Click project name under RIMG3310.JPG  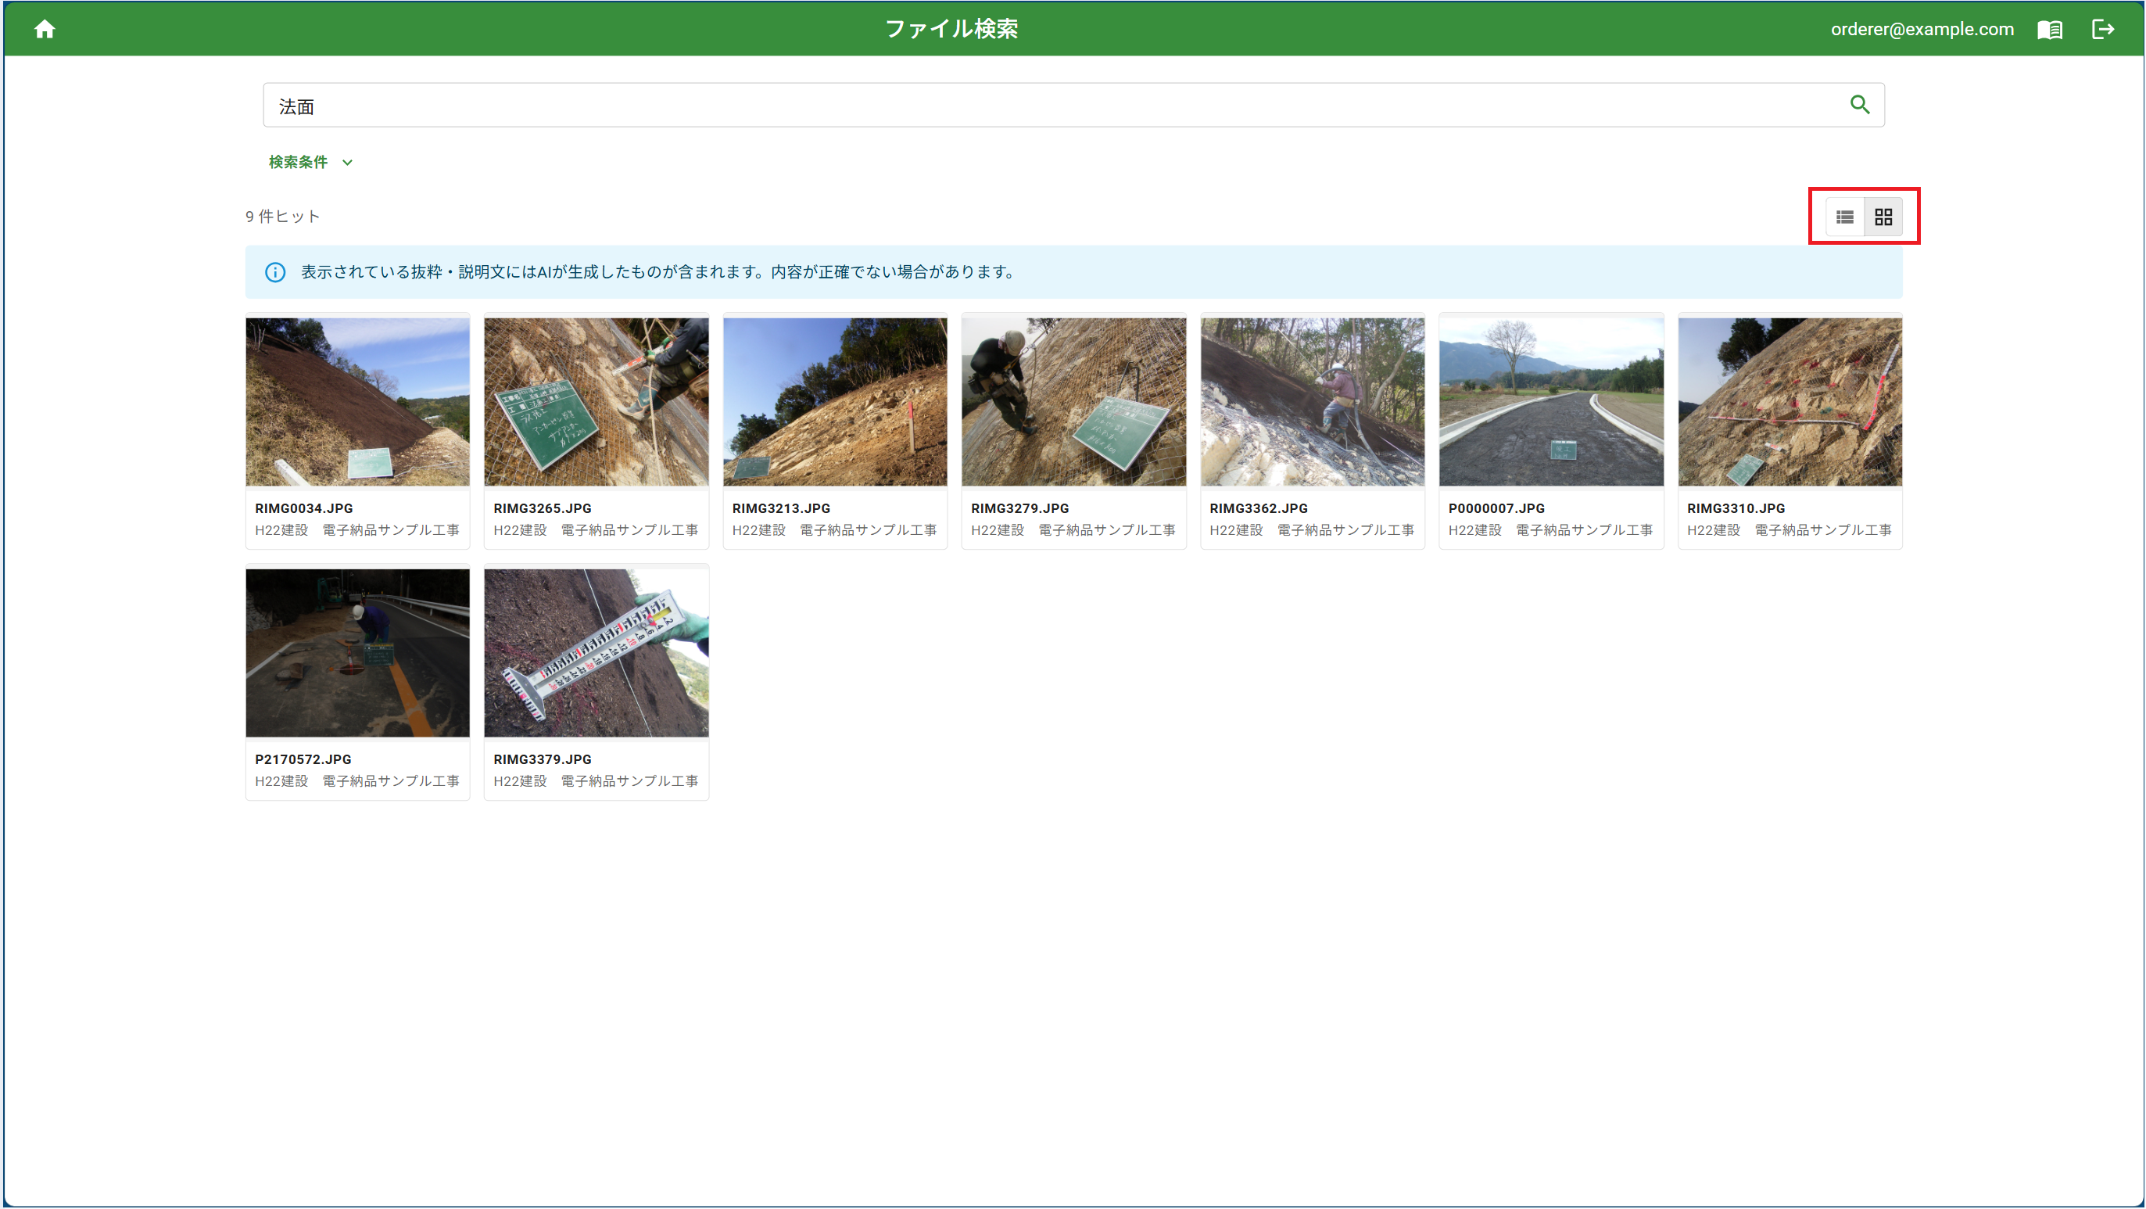1790,530
